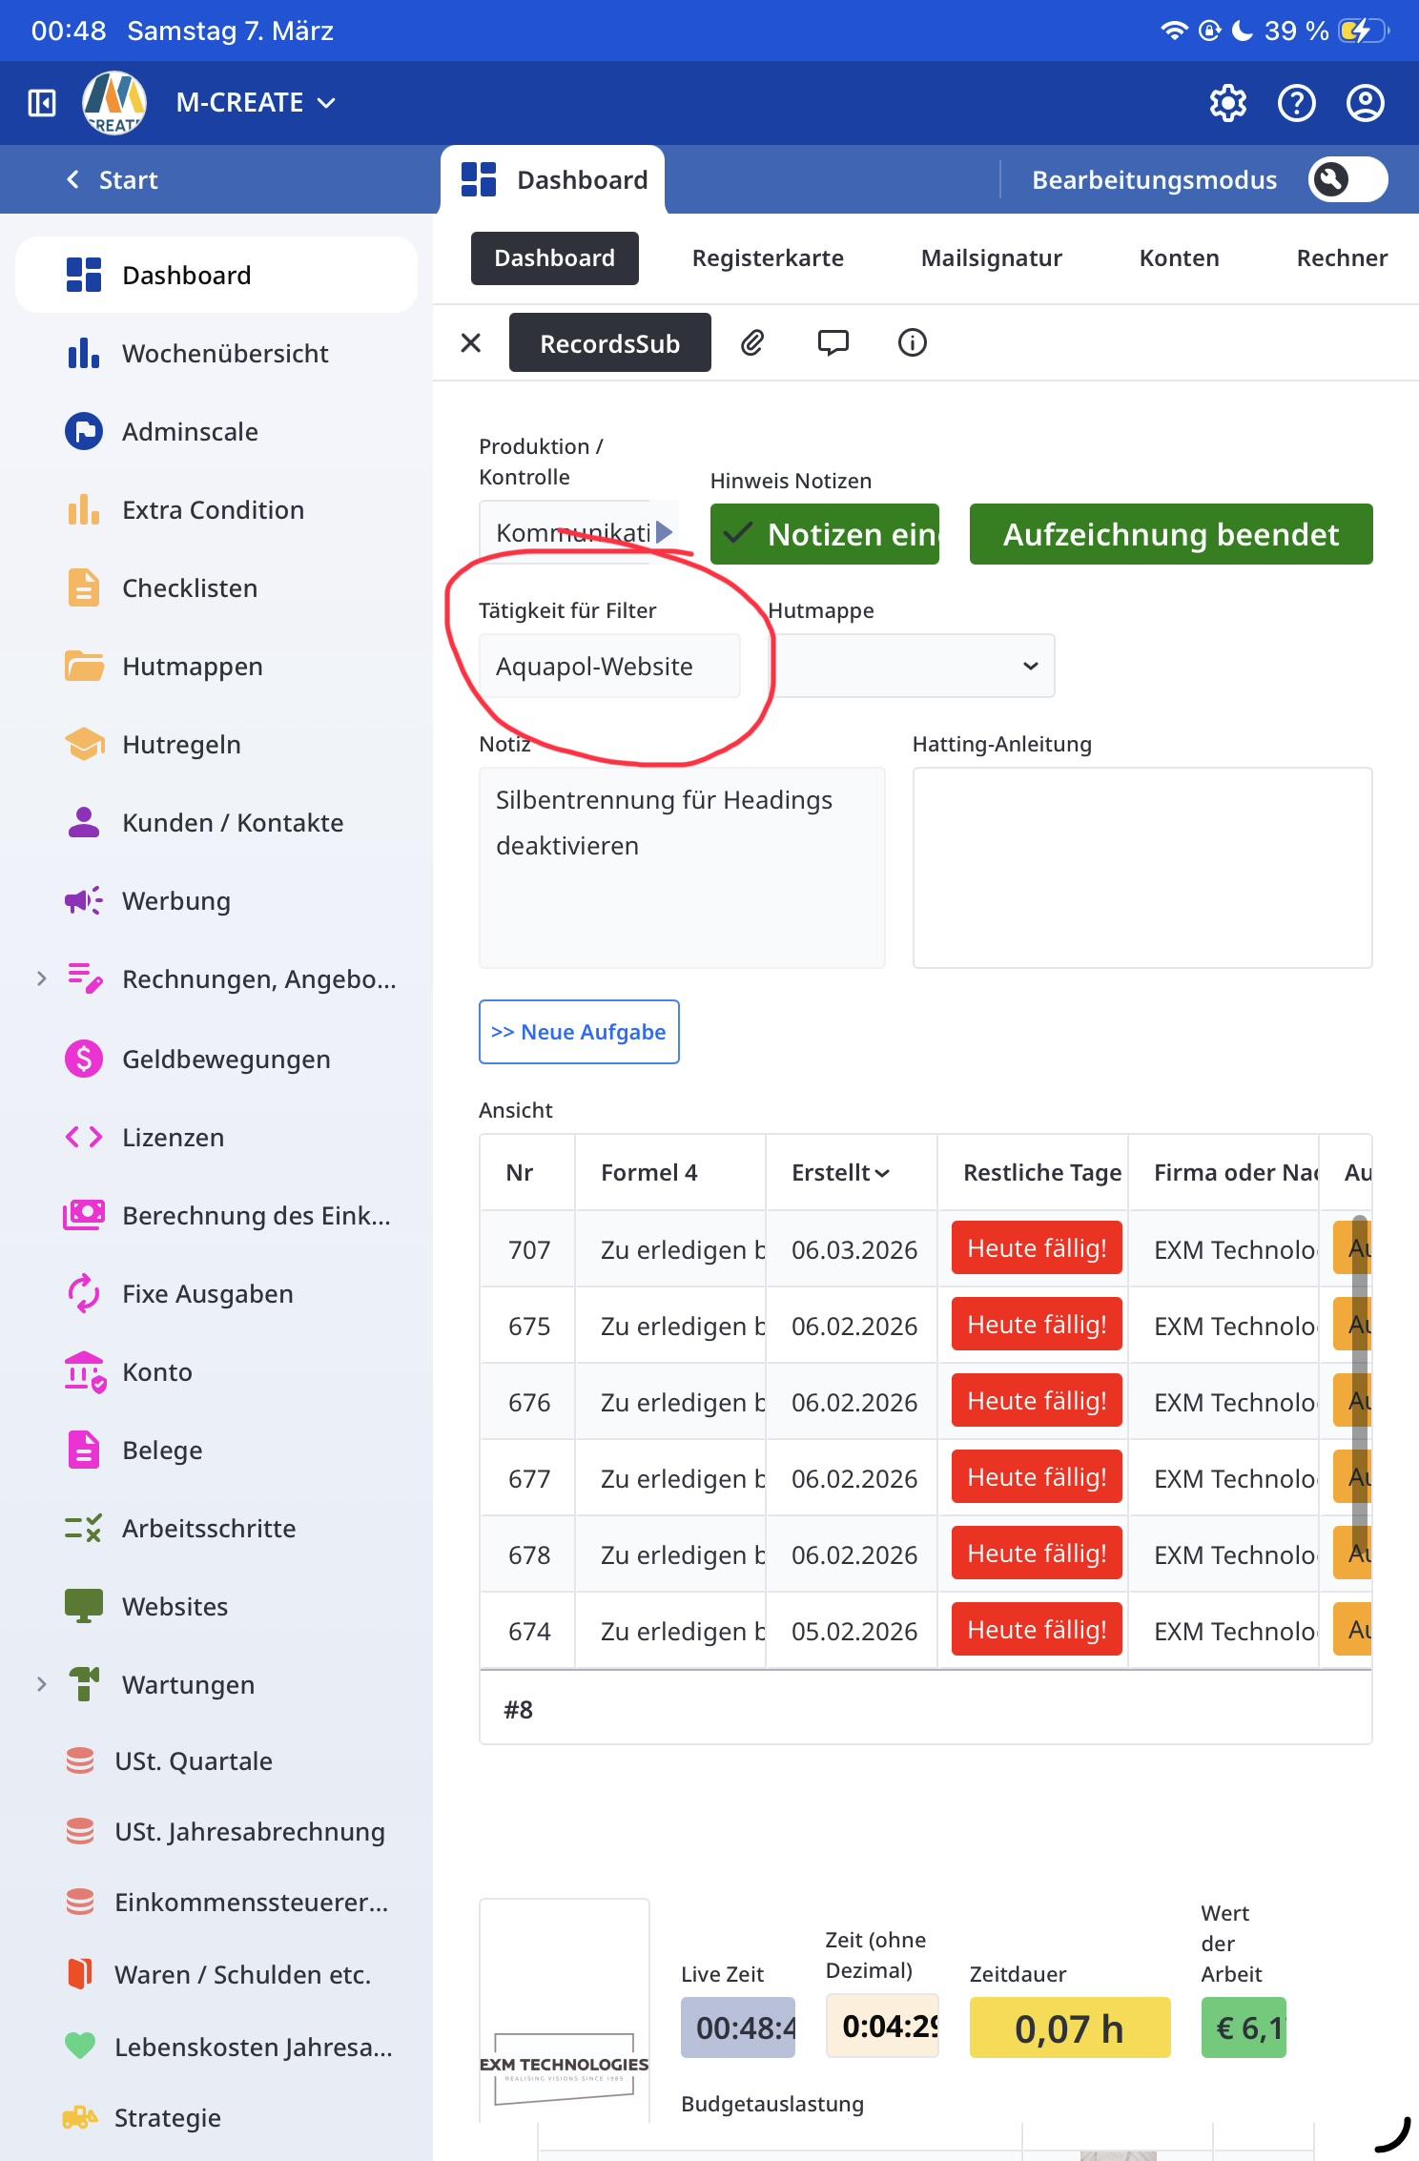Open the user account profile icon
Screen dimensions: 1419x2161
coord(1365,103)
